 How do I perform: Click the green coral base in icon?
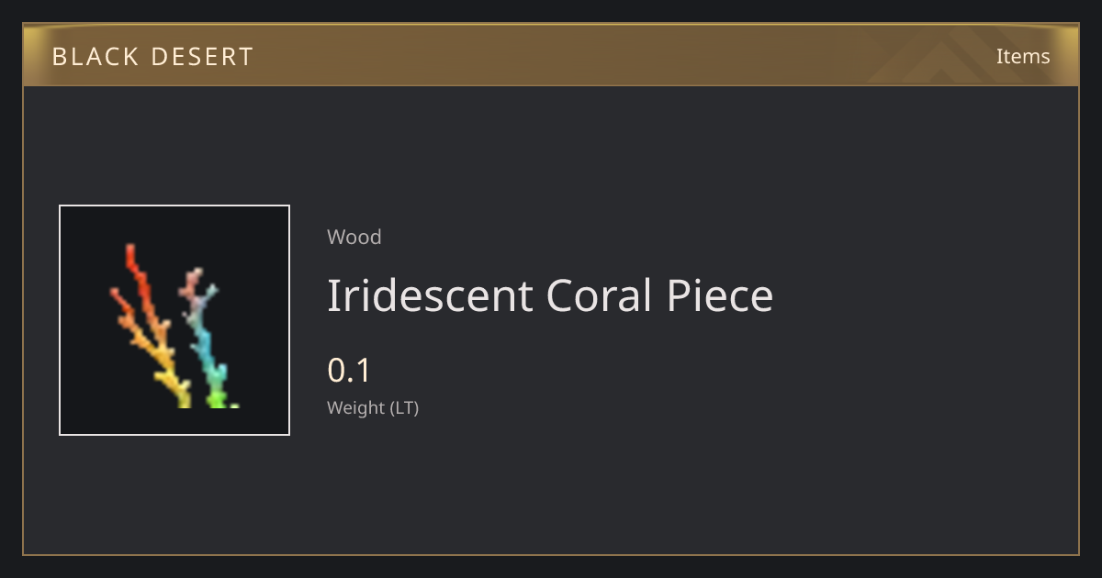pos(219,398)
